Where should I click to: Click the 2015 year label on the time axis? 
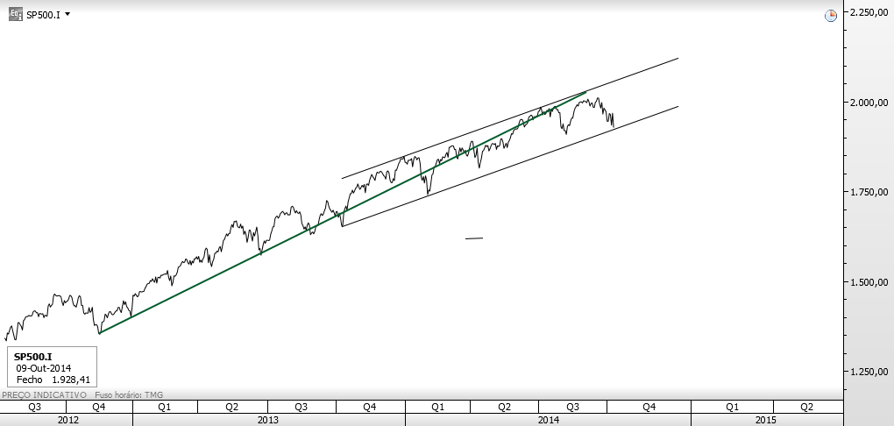(766, 420)
